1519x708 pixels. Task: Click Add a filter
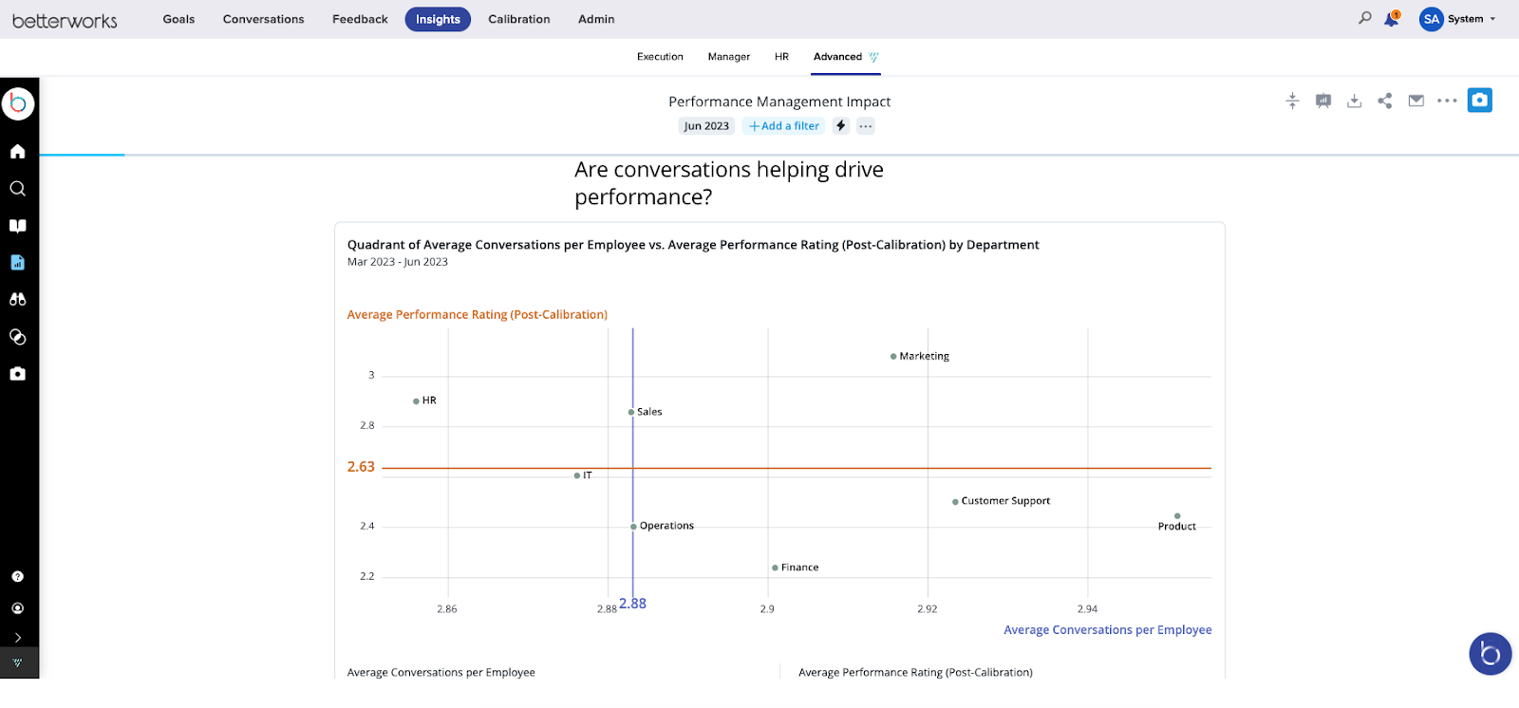point(784,126)
